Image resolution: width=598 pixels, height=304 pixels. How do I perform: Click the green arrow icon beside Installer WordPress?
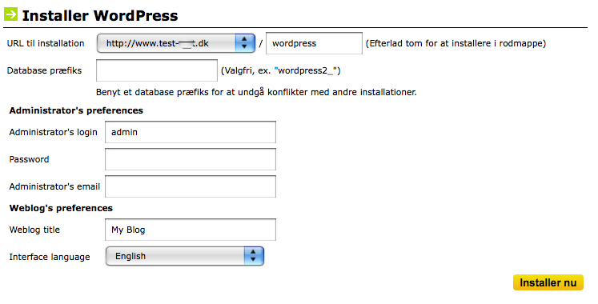click(10, 14)
